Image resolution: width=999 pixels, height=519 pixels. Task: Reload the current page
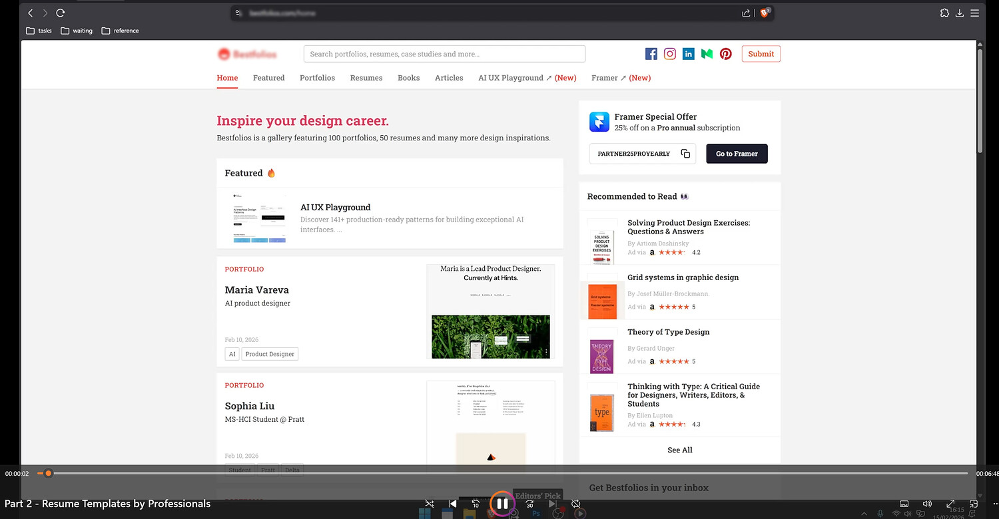pos(61,13)
